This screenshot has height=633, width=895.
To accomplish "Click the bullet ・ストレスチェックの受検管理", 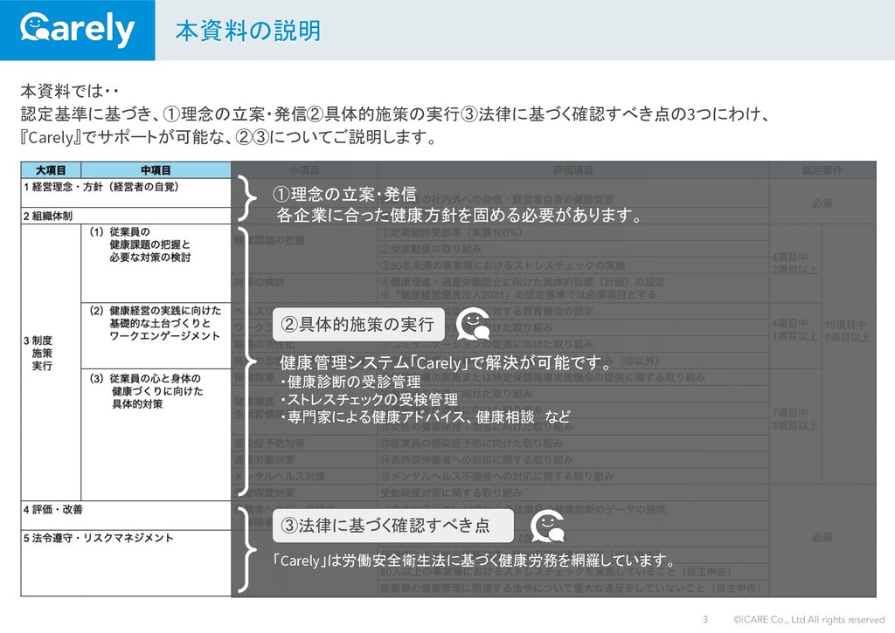I will point(369,400).
